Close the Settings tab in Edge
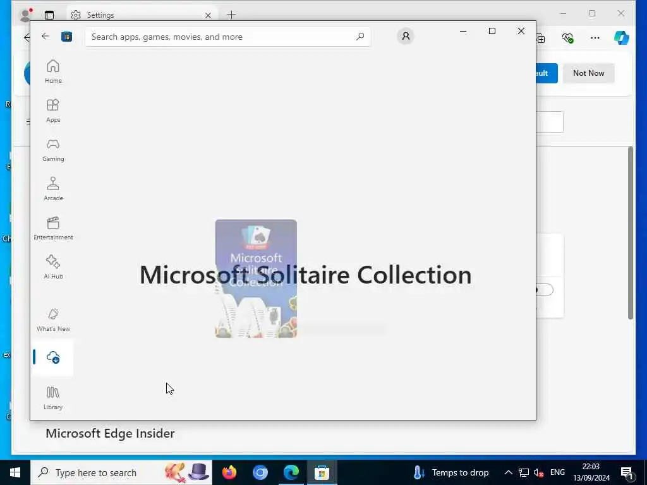Screen dimensions: 647x485 (x=208, y=15)
